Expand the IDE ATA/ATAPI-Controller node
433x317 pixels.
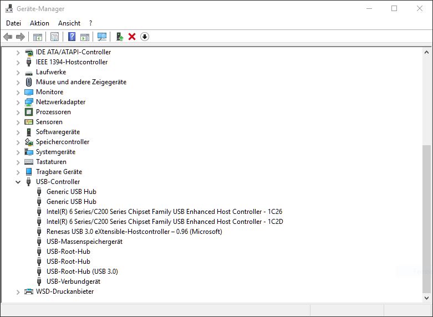[18, 53]
